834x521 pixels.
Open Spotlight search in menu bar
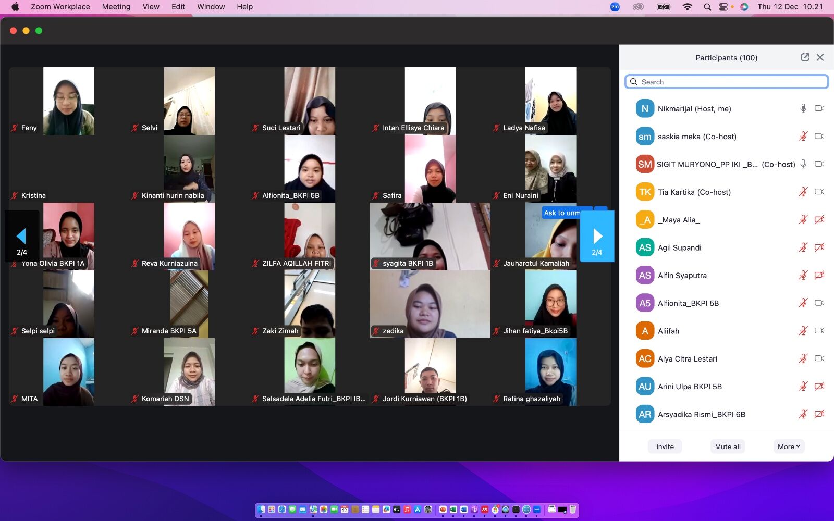point(707,7)
